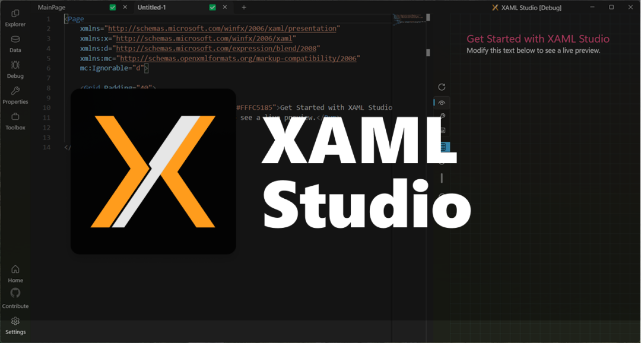641x343 pixels.
Task: Toggle the green checkmark on Untitled-1 tab
Action: click(212, 7)
